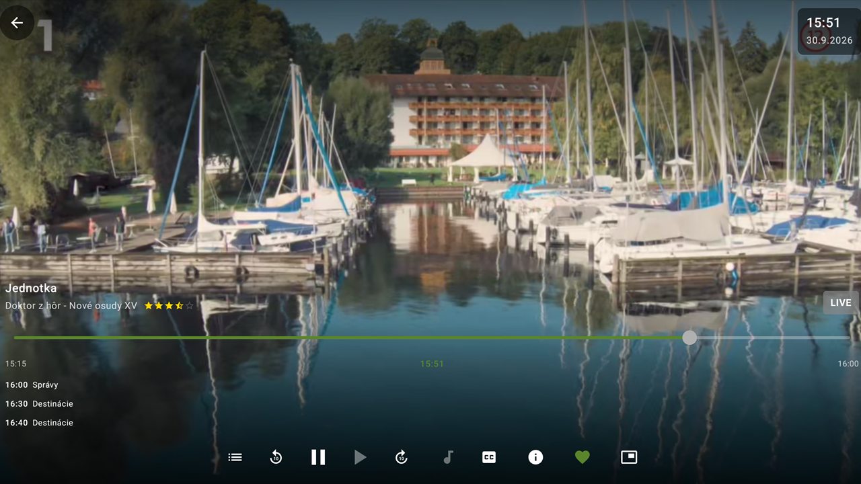
Task: Open audio track selection note icon
Action: click(448, 457)
